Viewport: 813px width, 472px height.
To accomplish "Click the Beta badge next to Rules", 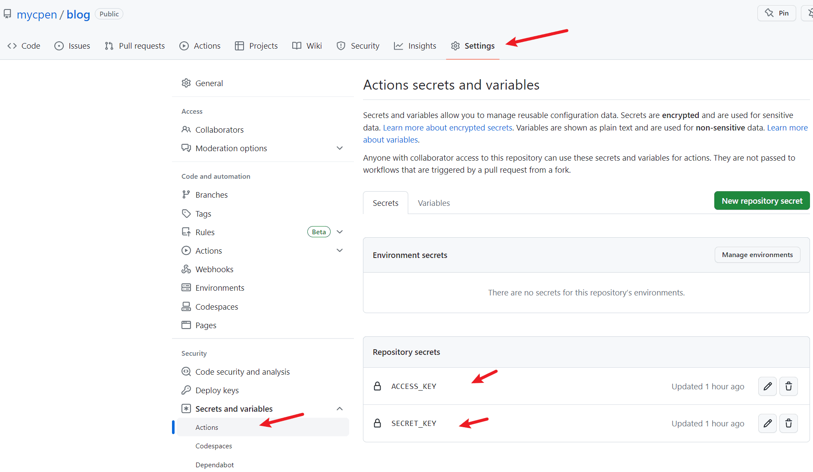I will 319,232.
